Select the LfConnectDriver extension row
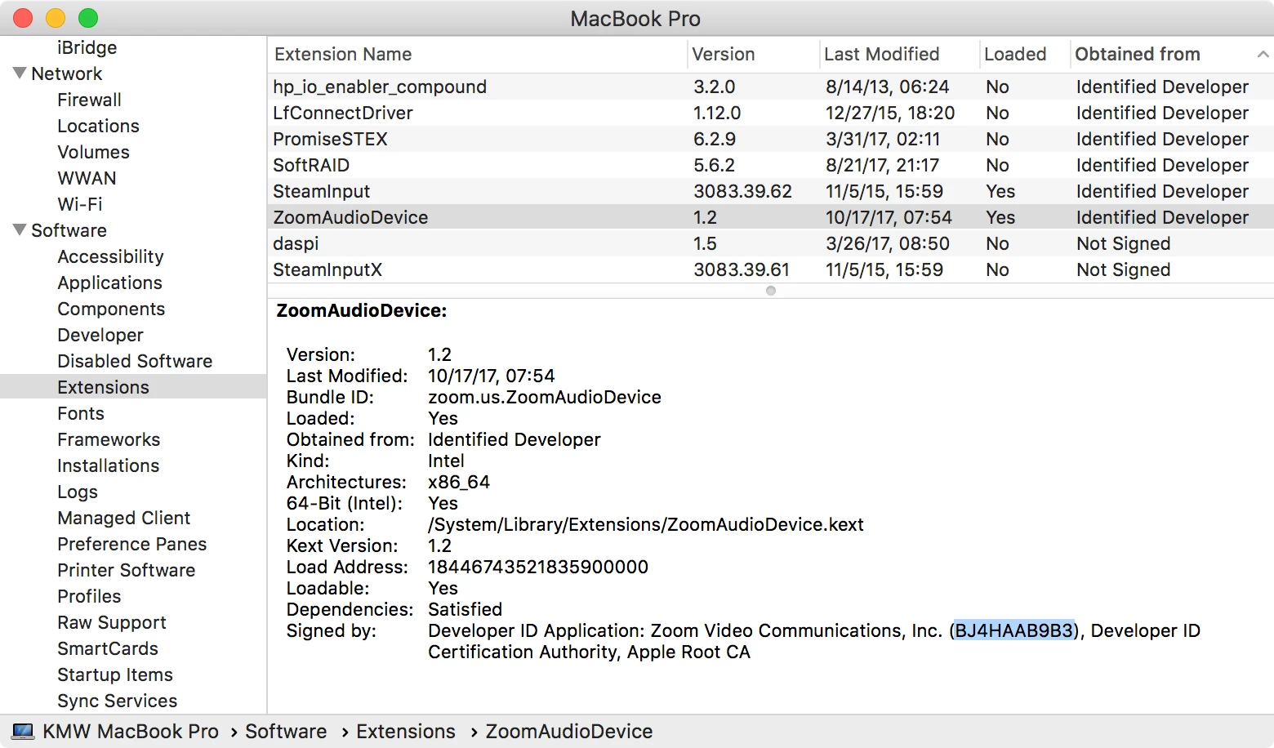Viewport: 1274px width, 748px height. (x=771, y=113)
